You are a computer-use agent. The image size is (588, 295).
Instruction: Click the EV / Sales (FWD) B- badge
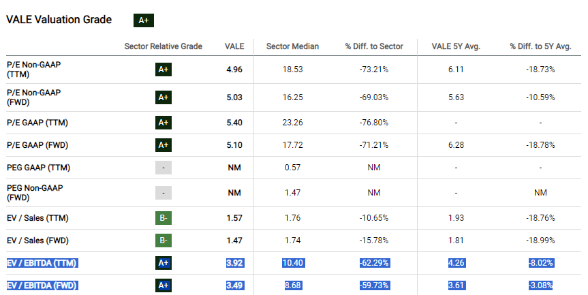[x=163, y=240]
